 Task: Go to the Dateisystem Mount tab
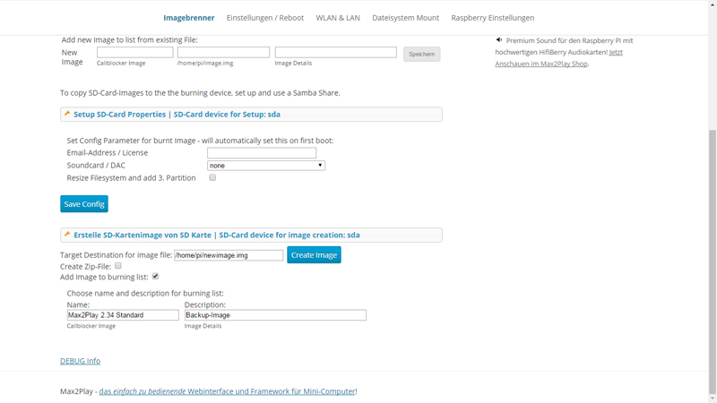point(406,18)
